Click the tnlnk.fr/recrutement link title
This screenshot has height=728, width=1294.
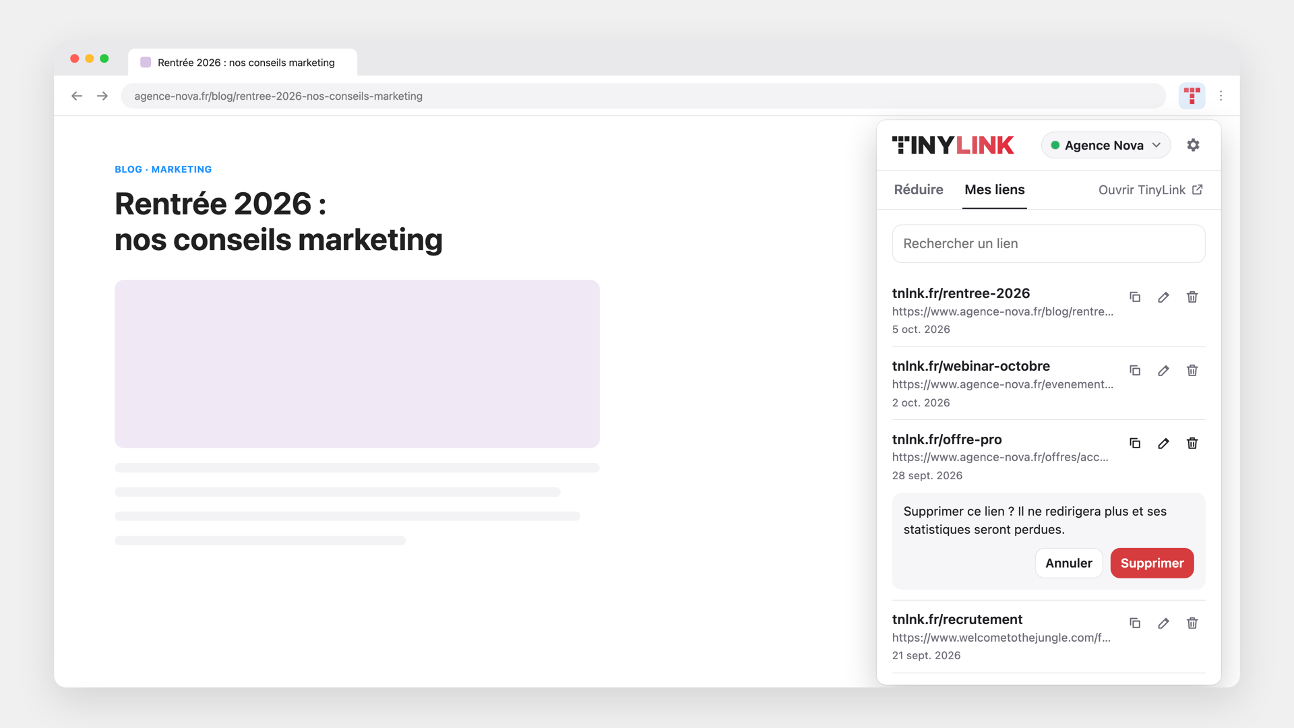coord(956,619)
